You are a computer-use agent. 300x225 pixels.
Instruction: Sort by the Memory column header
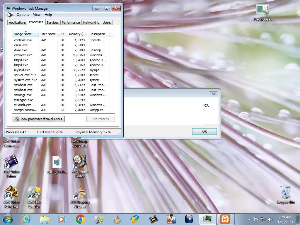77,34
